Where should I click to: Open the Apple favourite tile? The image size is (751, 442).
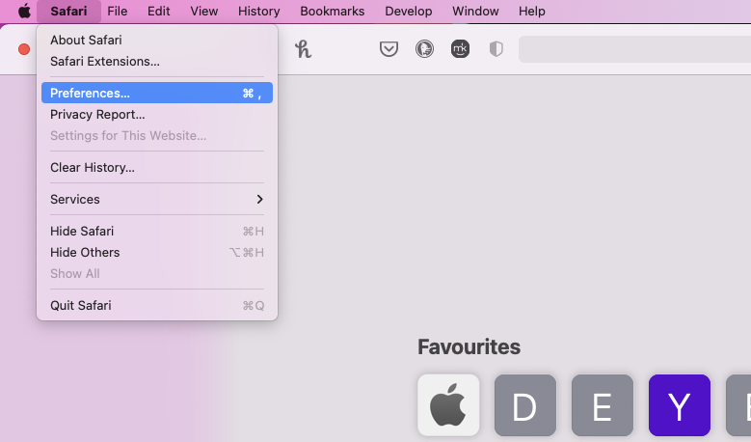tap(448, 405)
